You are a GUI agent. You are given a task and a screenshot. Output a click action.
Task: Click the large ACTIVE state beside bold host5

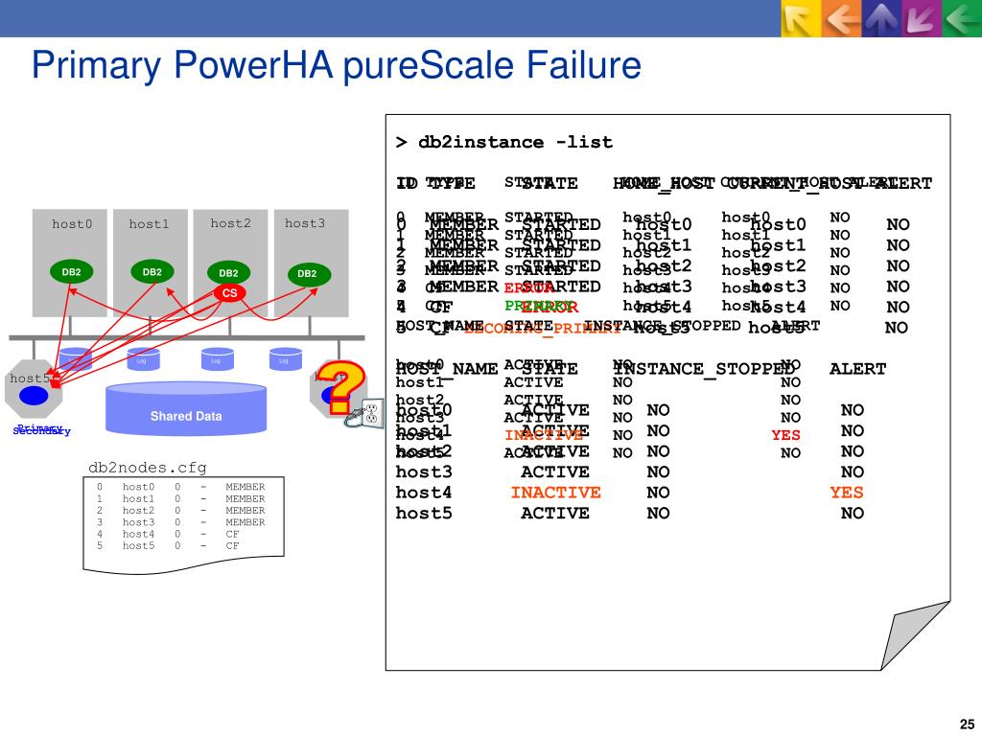(x=555, y=514)
